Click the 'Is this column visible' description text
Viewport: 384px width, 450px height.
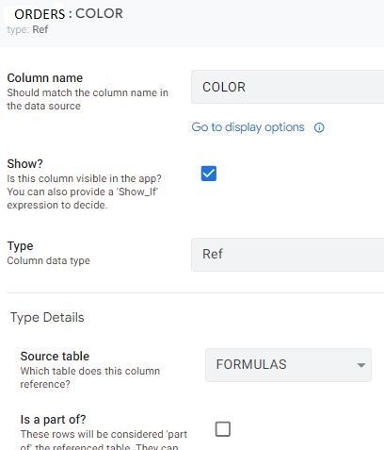pos(84,192)
